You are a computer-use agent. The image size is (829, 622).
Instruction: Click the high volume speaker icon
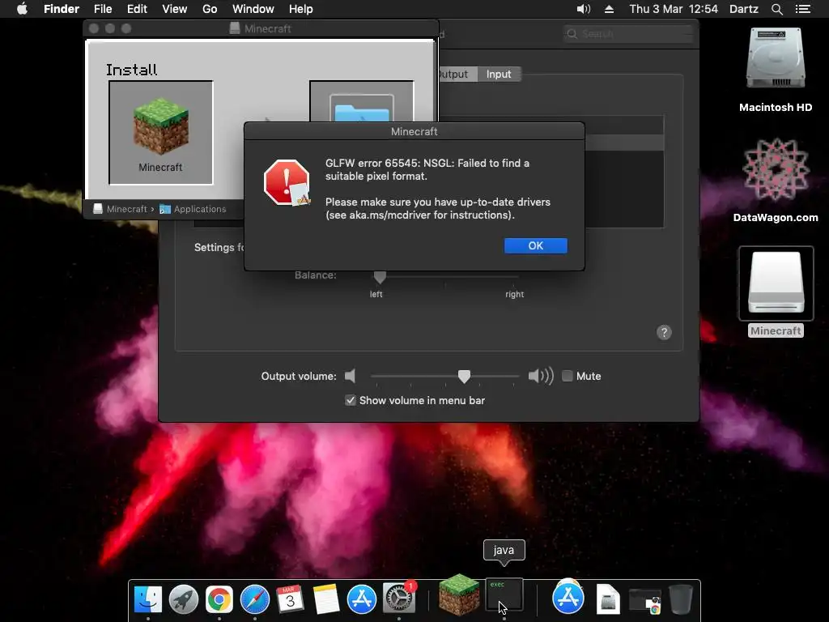[540, 376]
